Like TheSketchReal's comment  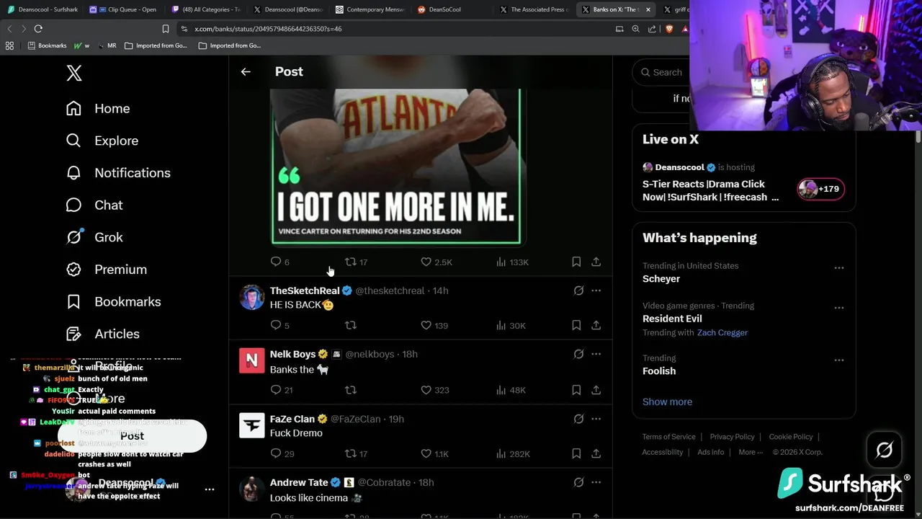pos(426,325)
